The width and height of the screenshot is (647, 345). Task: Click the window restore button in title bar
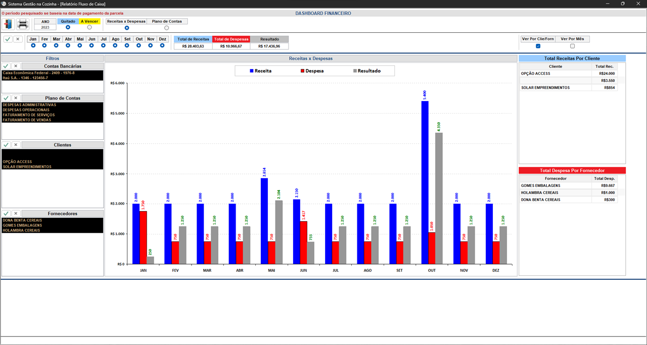[x=623, y=4]
